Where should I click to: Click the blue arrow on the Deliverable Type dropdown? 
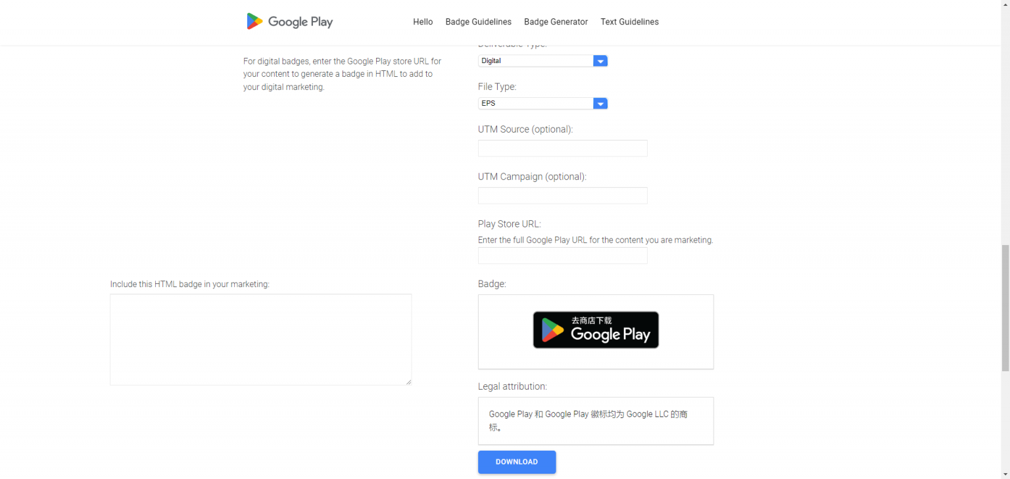coord(600,60)
